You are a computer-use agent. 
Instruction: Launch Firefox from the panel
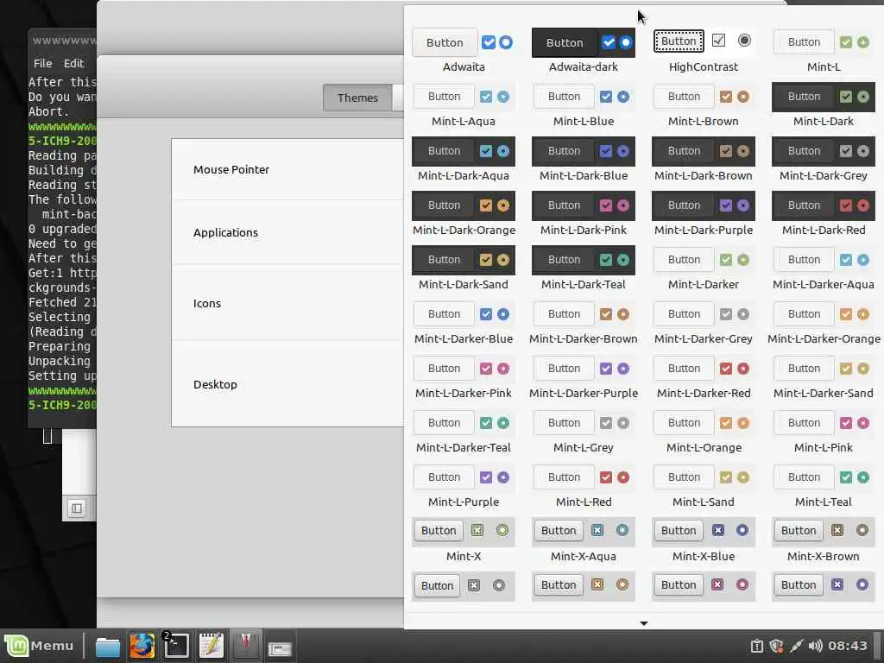(x=142, y=646)
